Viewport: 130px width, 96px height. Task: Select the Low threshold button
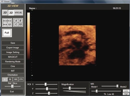pyautogui.click(x=126, y=91)
